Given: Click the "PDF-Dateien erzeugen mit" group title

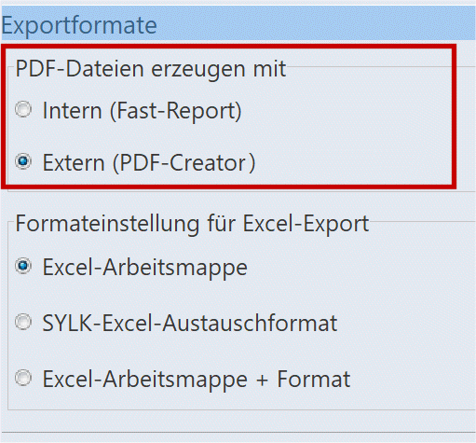Looking at the screenshot, I should tap(151, 69).
